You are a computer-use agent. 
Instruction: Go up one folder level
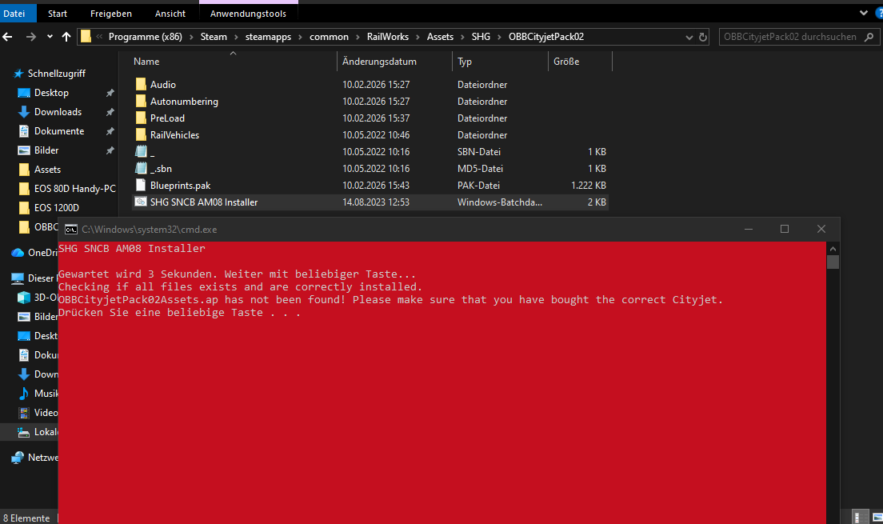pyautogui.click(x=66, y=37)
